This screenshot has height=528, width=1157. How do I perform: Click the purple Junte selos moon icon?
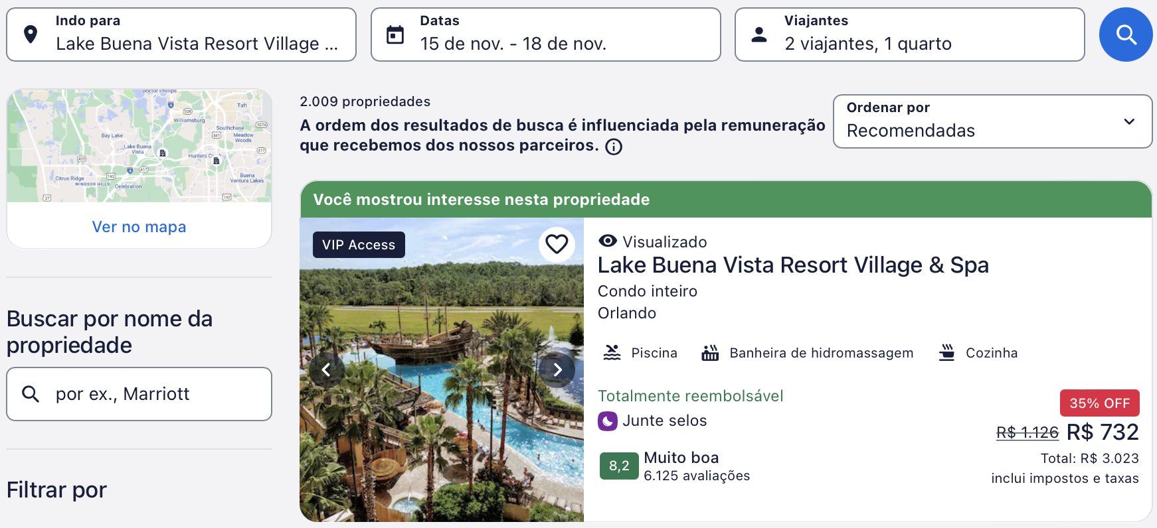pos(608,421)
